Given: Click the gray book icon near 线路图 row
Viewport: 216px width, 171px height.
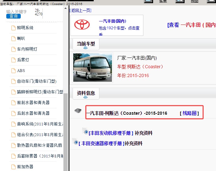Looking at the screenshot, I should (x=78, y=110).
